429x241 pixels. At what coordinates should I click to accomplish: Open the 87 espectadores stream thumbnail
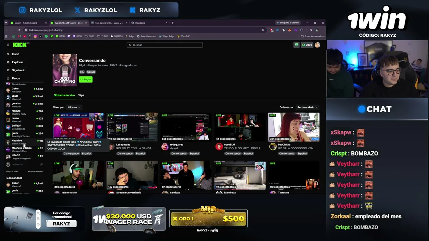point(186,175)
